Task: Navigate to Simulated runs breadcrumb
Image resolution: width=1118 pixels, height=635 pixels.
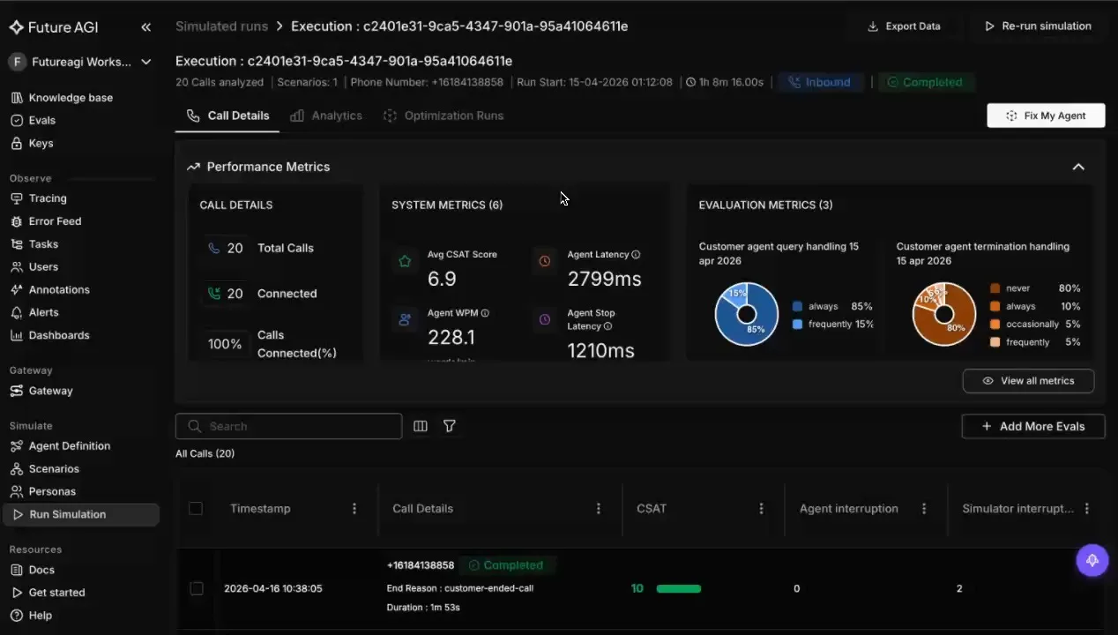Action: click(221, 26)
